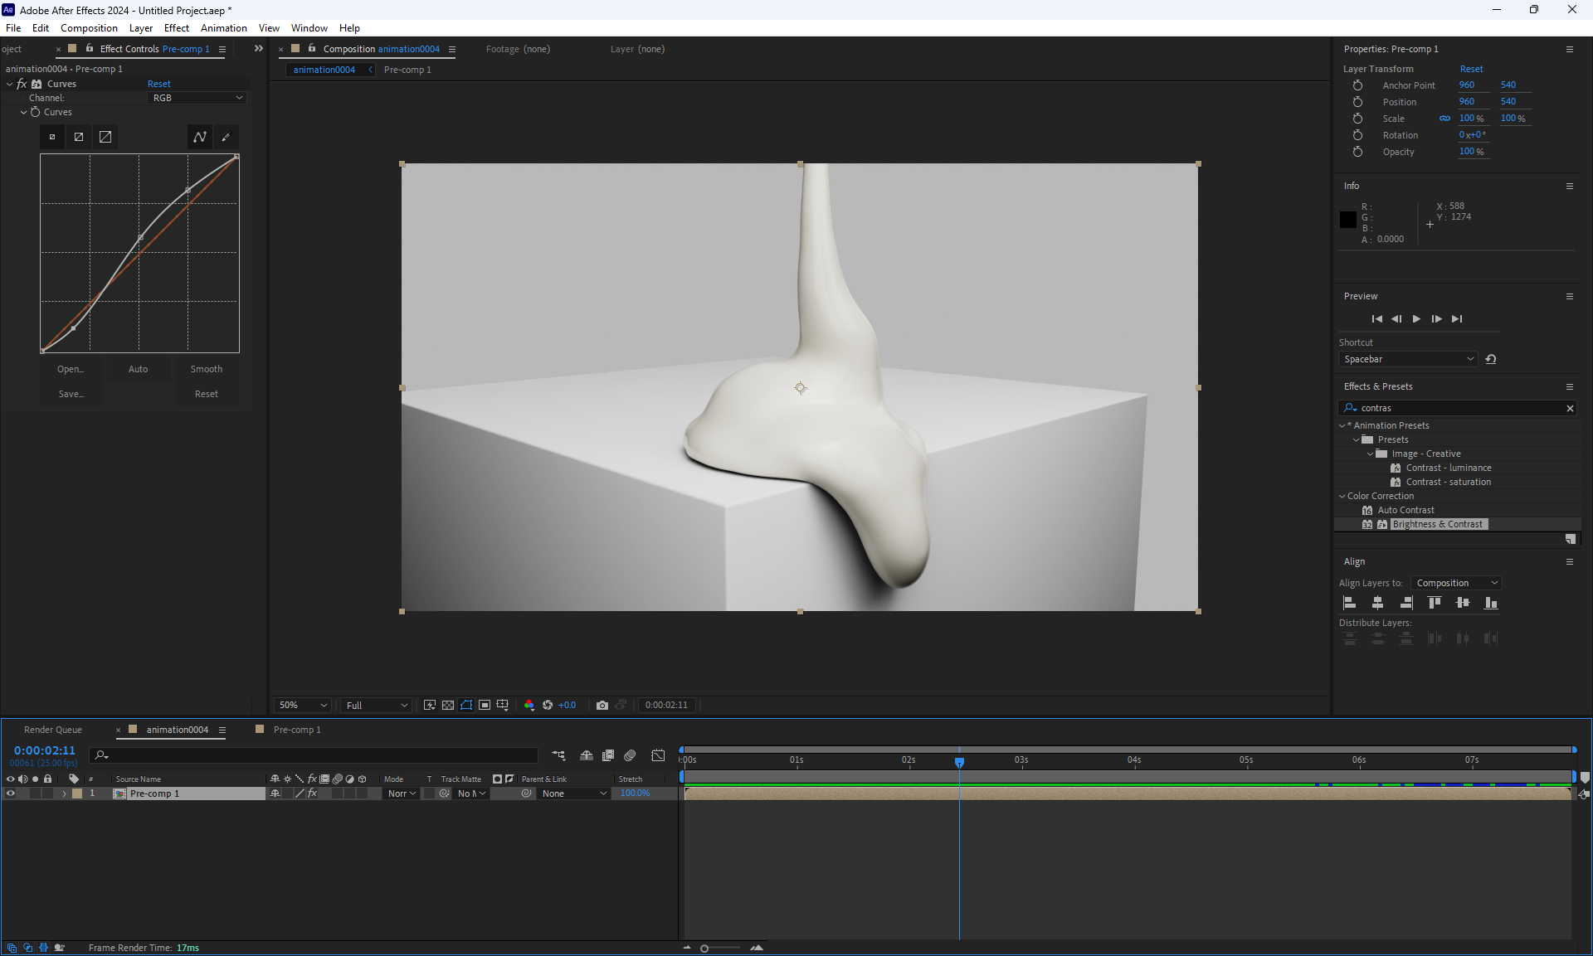Image resolution: width=1593 pixels, height=956 pixels.
Task: Open the composition flowchart (mini-flowchart) button
Action: pyautogui.click(x=558, y=755)
